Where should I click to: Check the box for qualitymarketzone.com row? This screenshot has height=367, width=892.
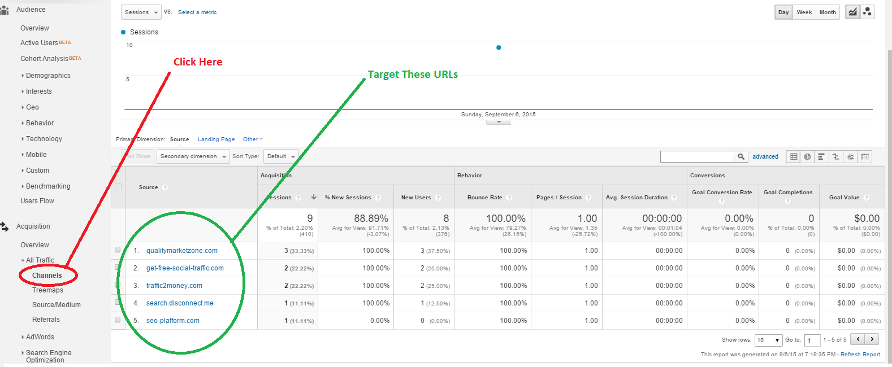[x=118, y=250]
